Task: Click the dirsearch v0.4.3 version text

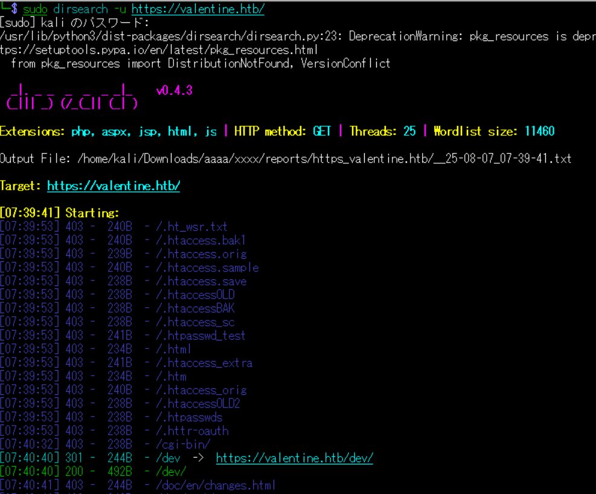Action: 174,91
